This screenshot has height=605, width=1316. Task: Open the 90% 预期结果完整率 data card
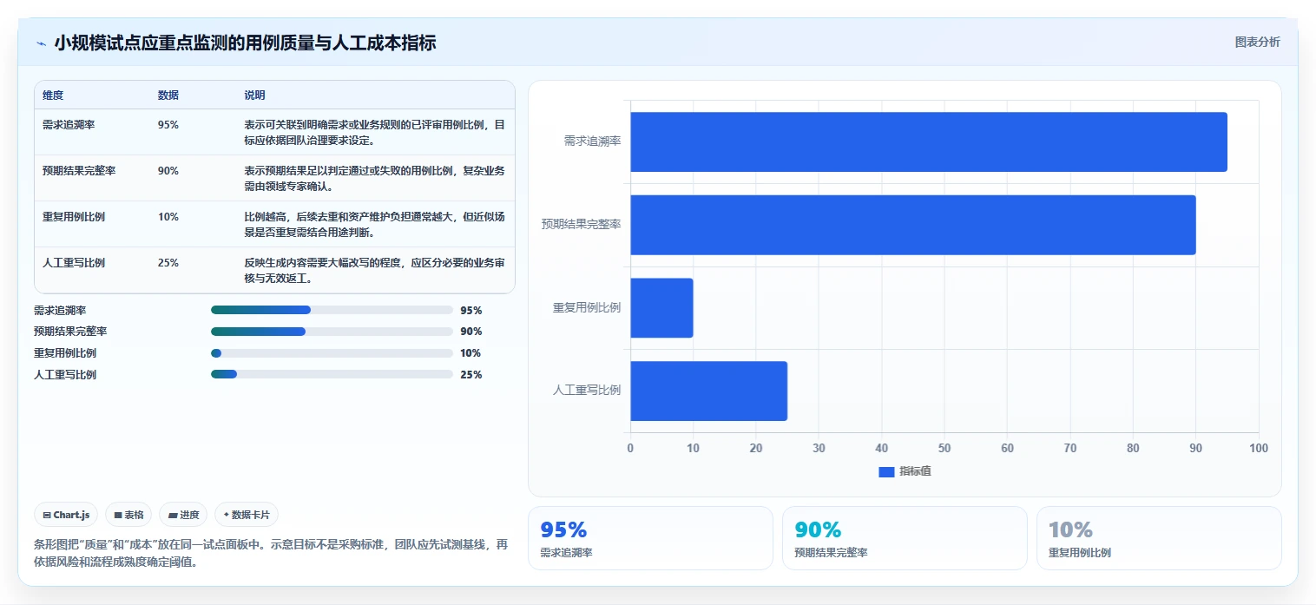click(905, 538)
